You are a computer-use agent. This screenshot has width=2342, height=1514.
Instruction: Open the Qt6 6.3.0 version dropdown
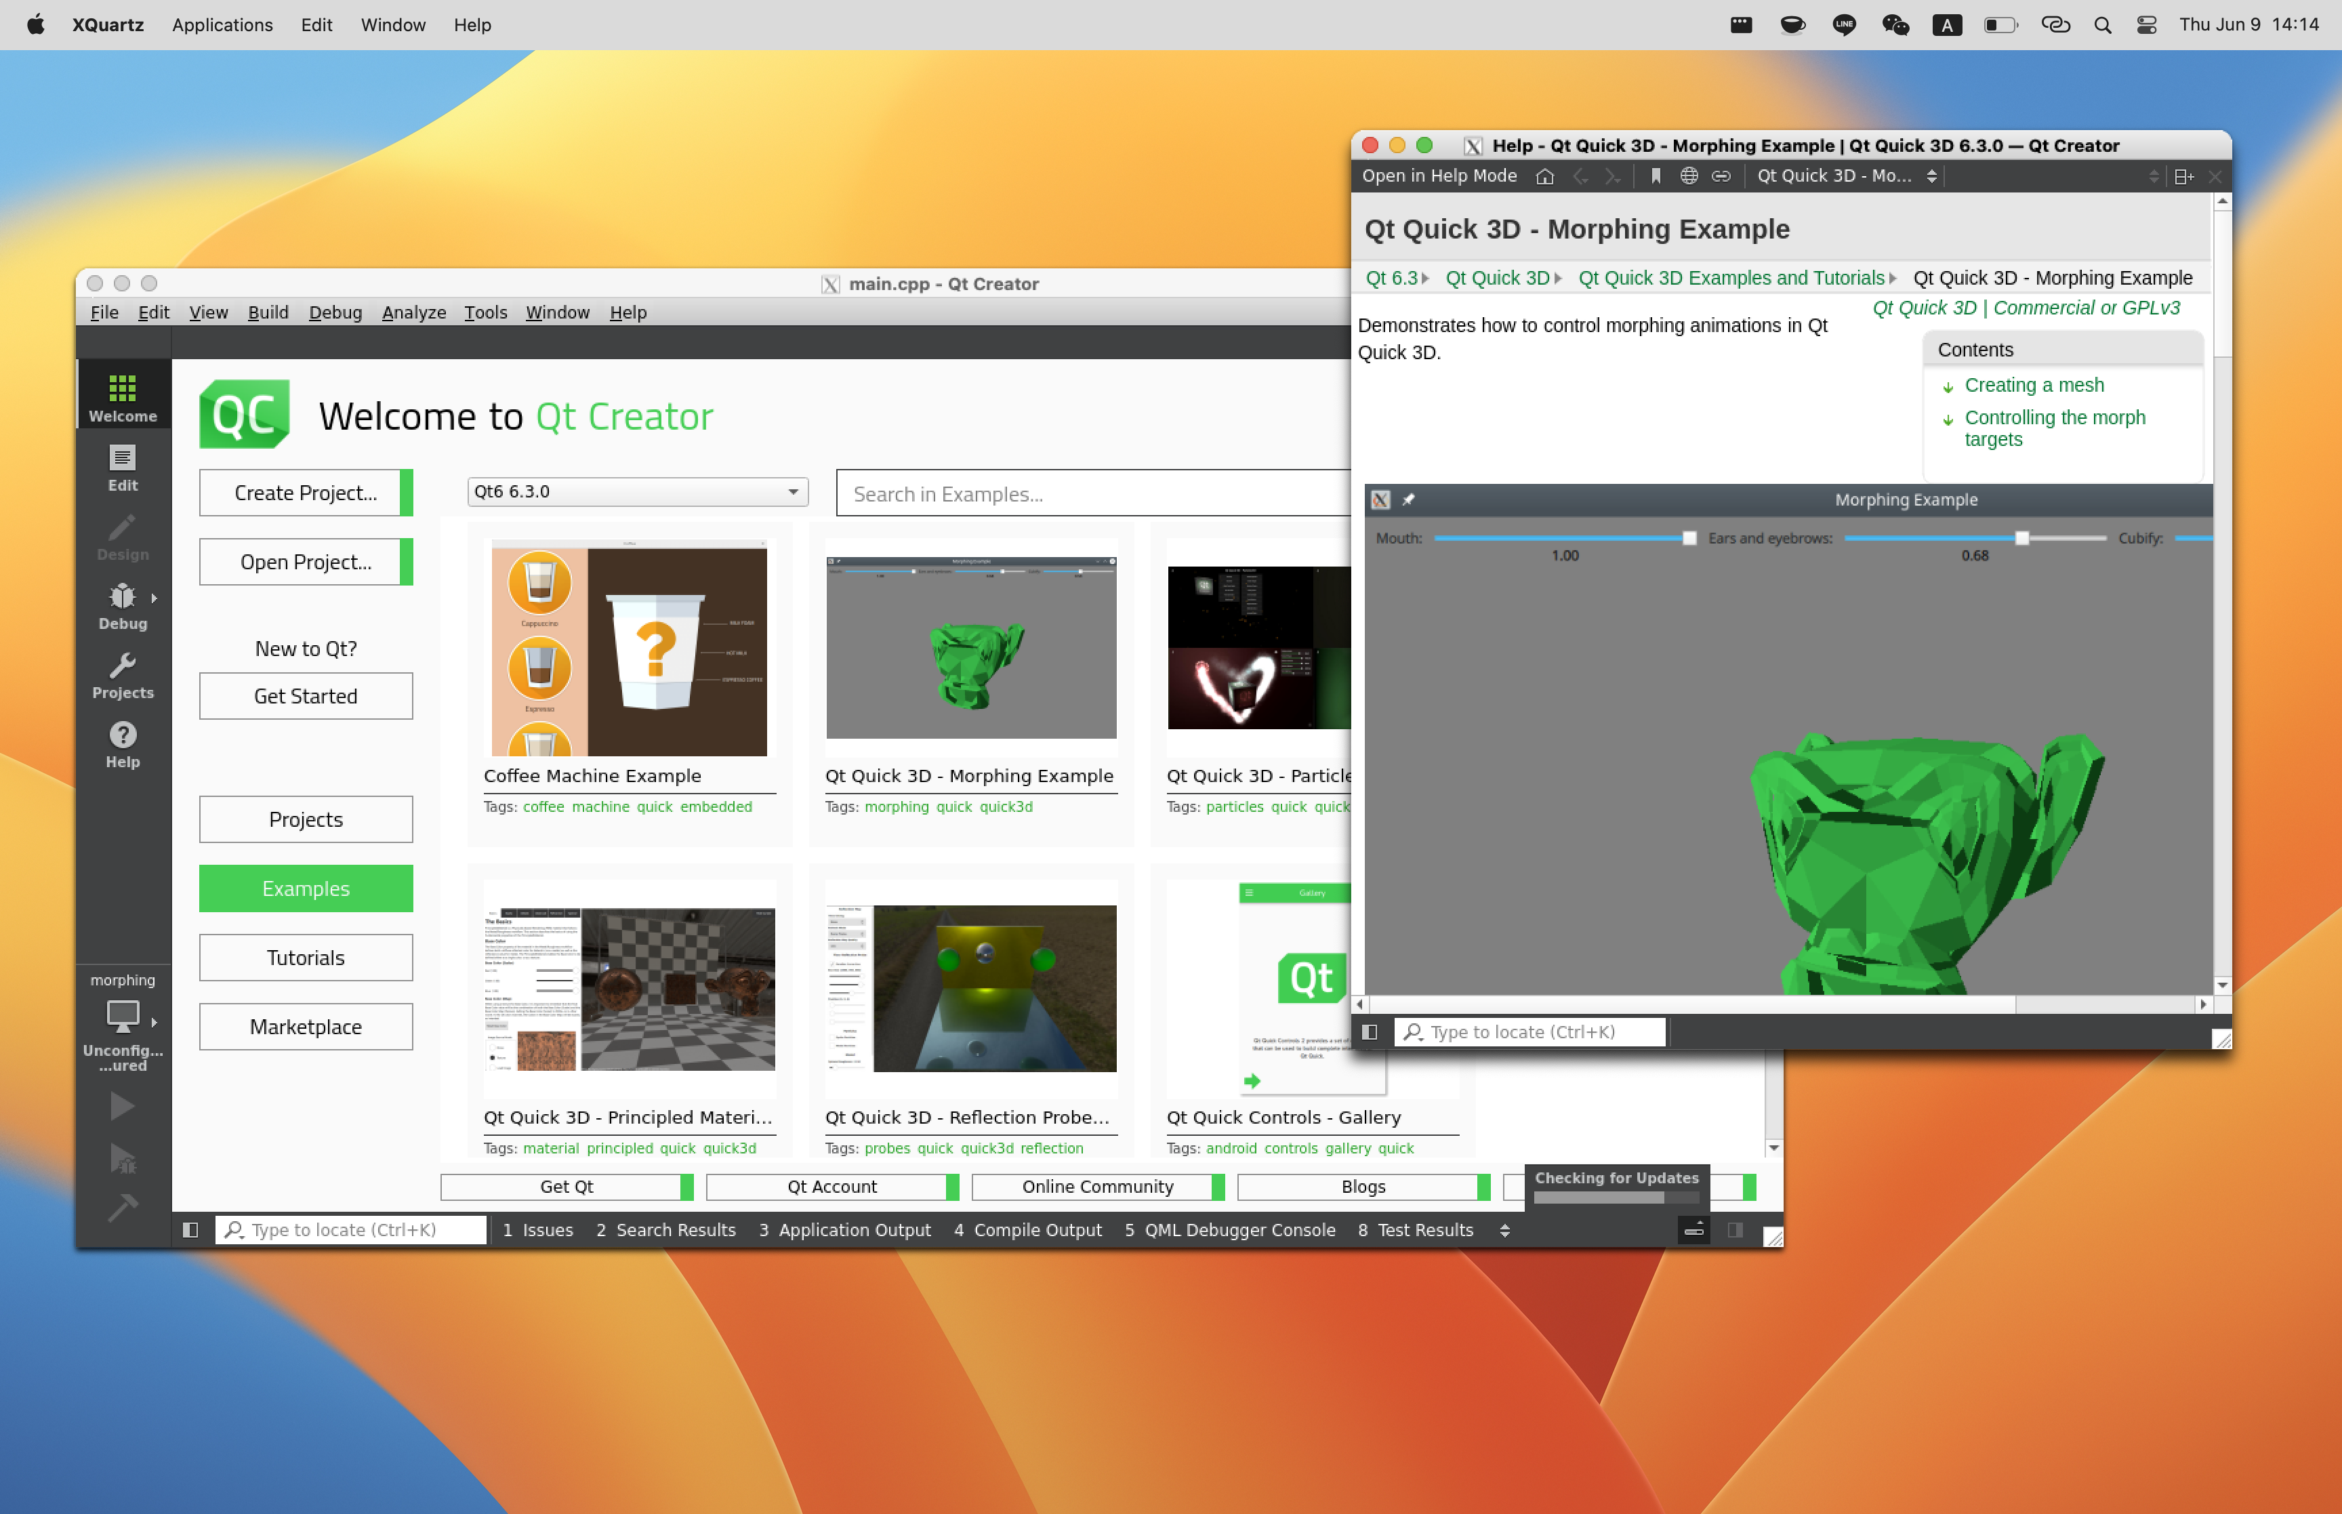(x=637, y=491)
